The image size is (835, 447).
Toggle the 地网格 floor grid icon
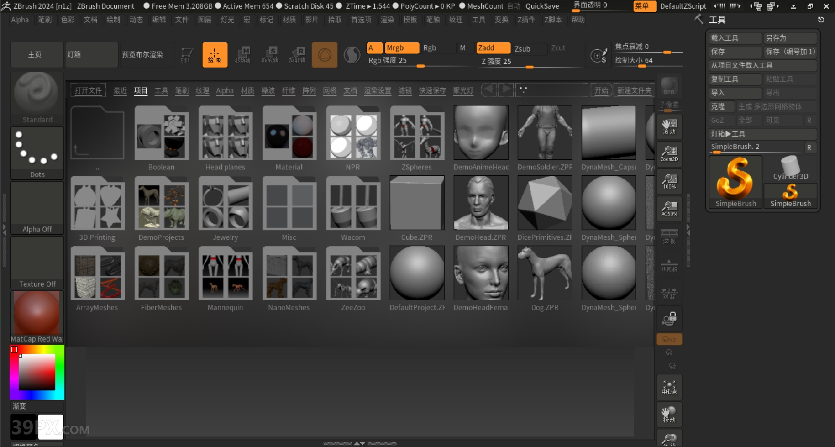coord(669,265)
